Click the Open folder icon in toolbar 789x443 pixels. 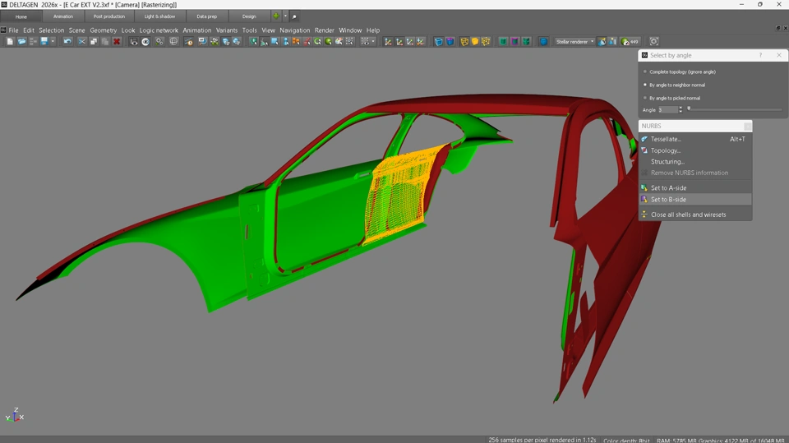21,42
